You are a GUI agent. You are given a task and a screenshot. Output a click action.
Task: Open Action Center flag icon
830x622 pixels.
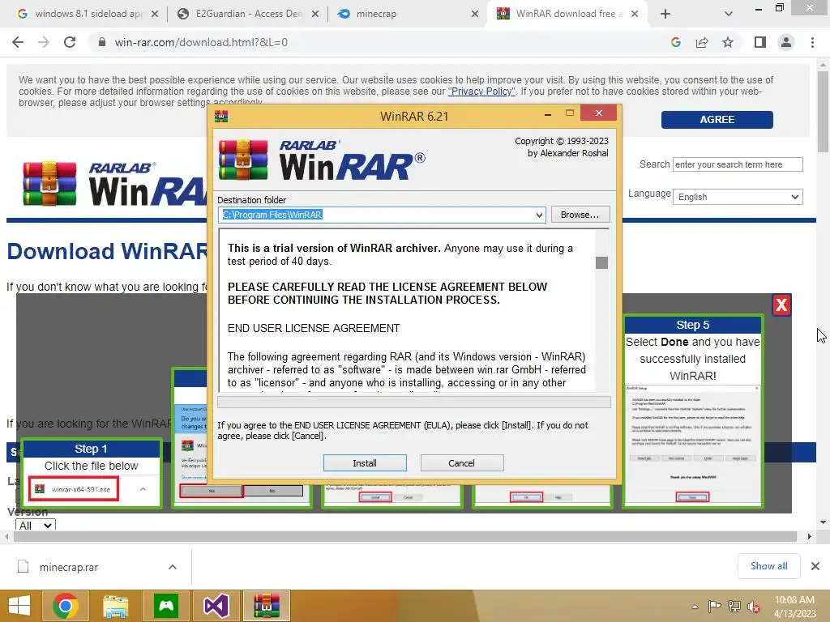[714, 607]
